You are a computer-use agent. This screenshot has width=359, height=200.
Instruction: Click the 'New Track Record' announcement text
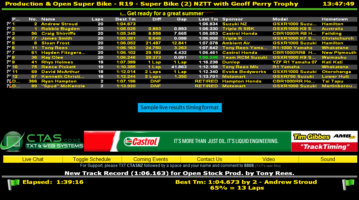[179, 173]
